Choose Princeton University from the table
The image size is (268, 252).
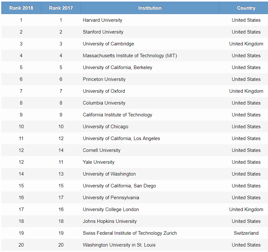(104, 79)
